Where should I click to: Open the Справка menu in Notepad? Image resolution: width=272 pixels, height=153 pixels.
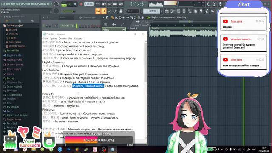pyautogui.click(x=78, y=38)
